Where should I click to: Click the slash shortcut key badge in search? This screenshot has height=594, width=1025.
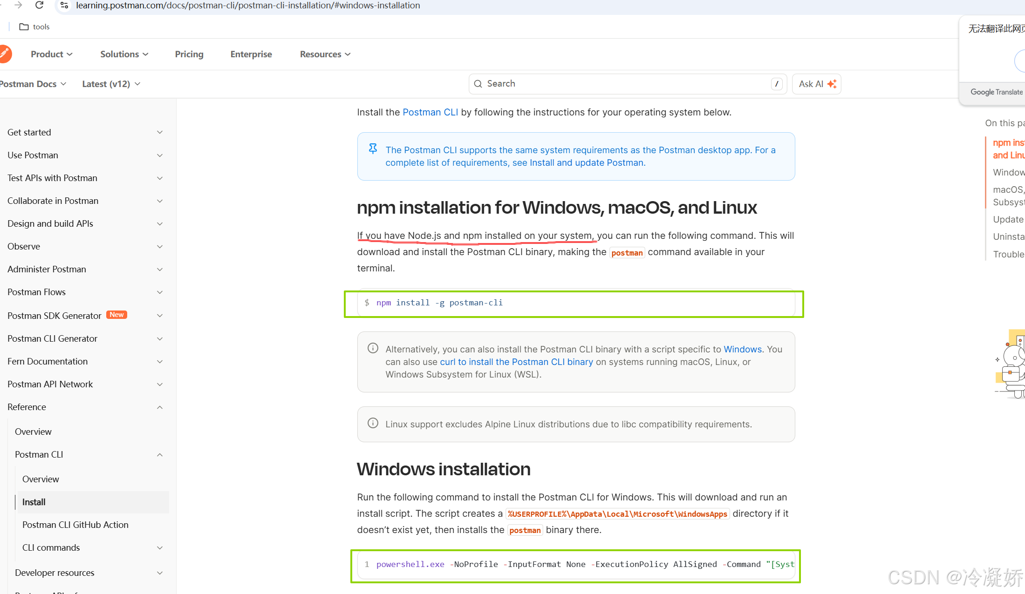(776, 84)
